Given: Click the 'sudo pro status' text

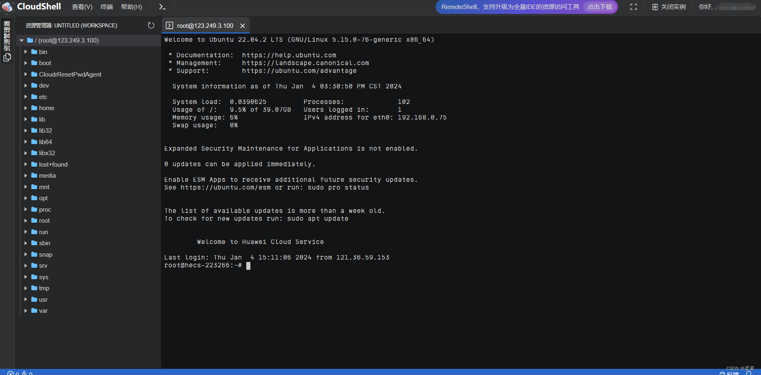Looking at the screenshot, I should coord(338,187).
